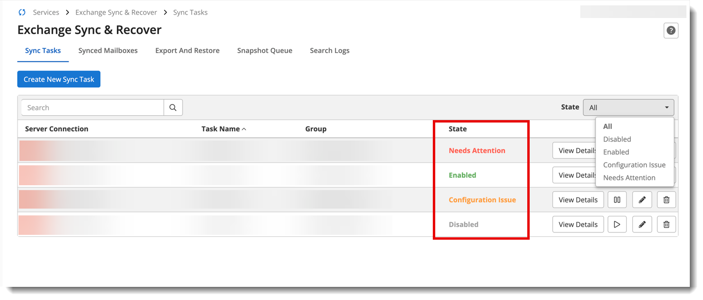Open the Export And Restore tab

tap(187, 51)
